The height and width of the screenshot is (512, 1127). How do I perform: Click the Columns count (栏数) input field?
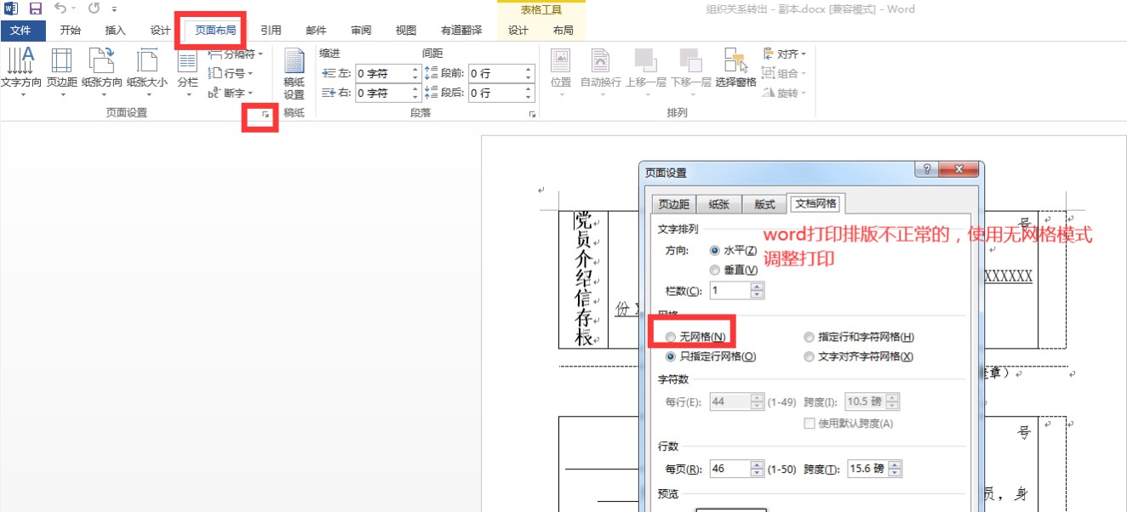[x=729, y=291]
